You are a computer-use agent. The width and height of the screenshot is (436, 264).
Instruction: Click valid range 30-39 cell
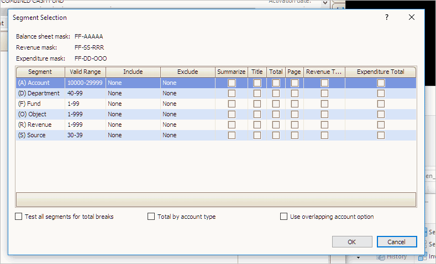85,136
